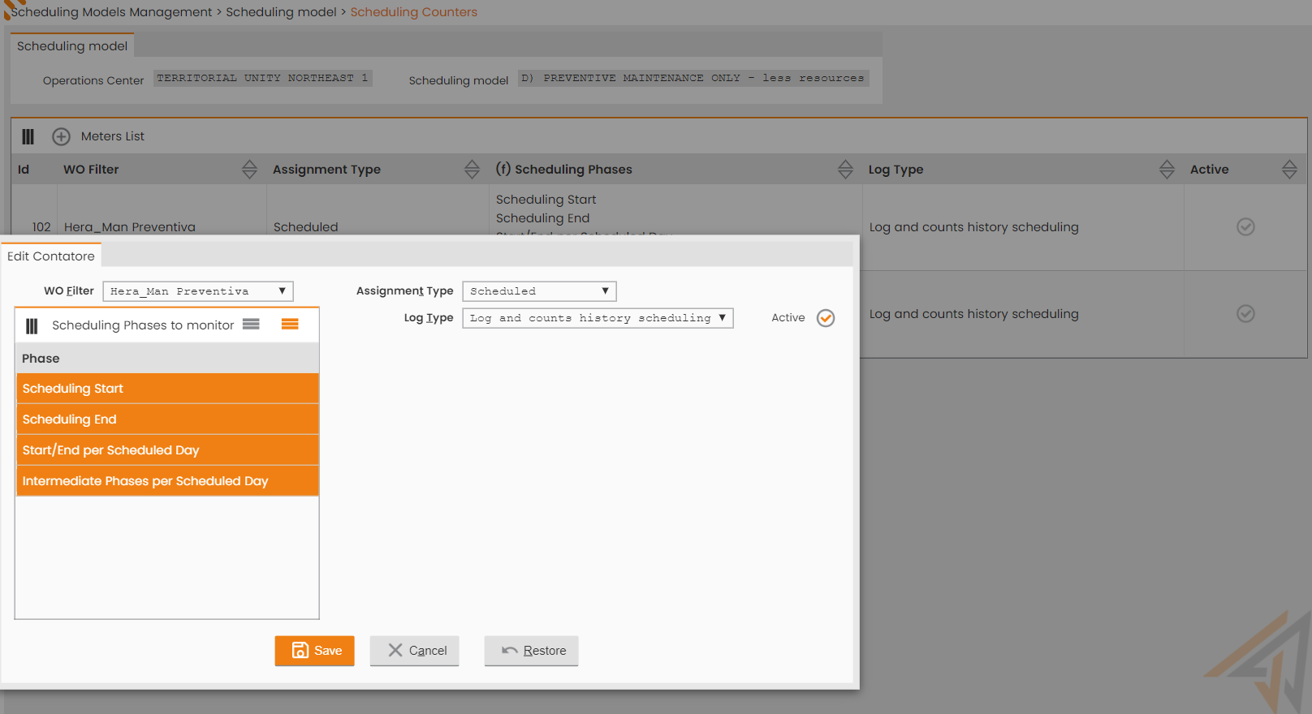Go to Scheduling Models Management breadcrumb

click(110, 12)
